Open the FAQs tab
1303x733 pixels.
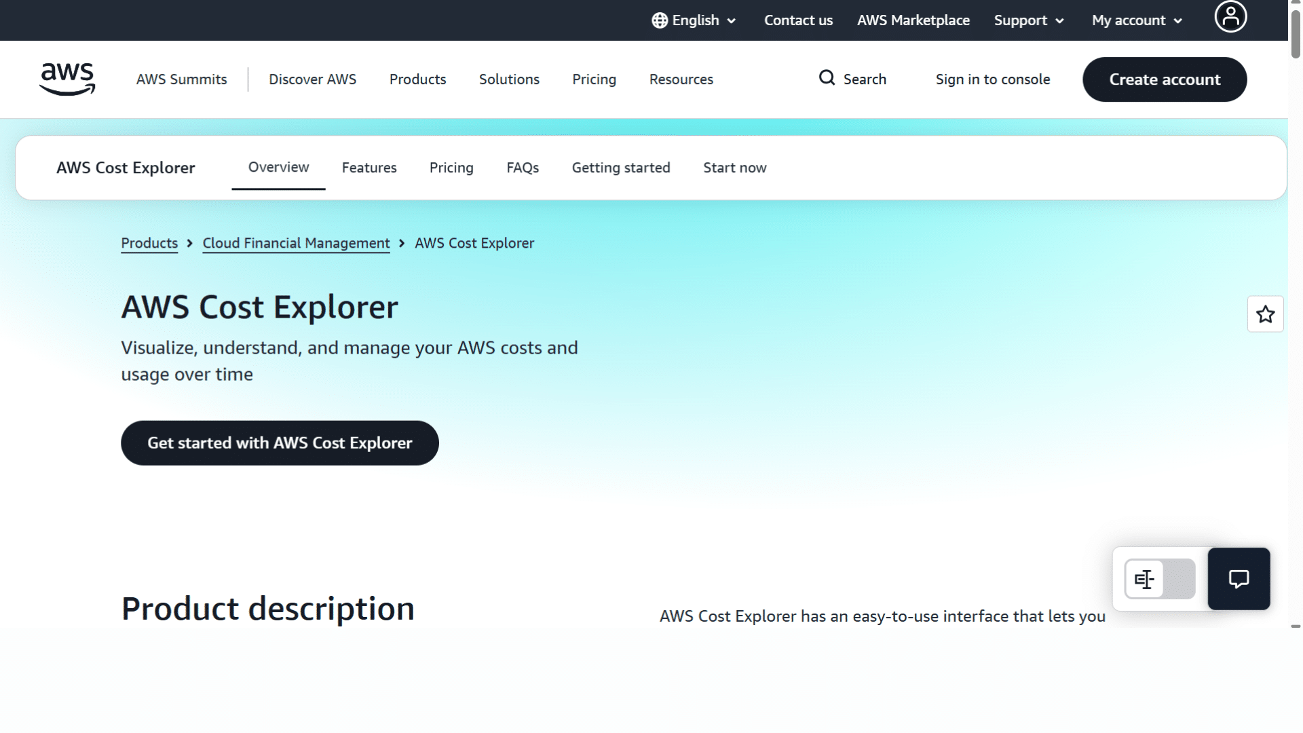[x=523, y=168]
